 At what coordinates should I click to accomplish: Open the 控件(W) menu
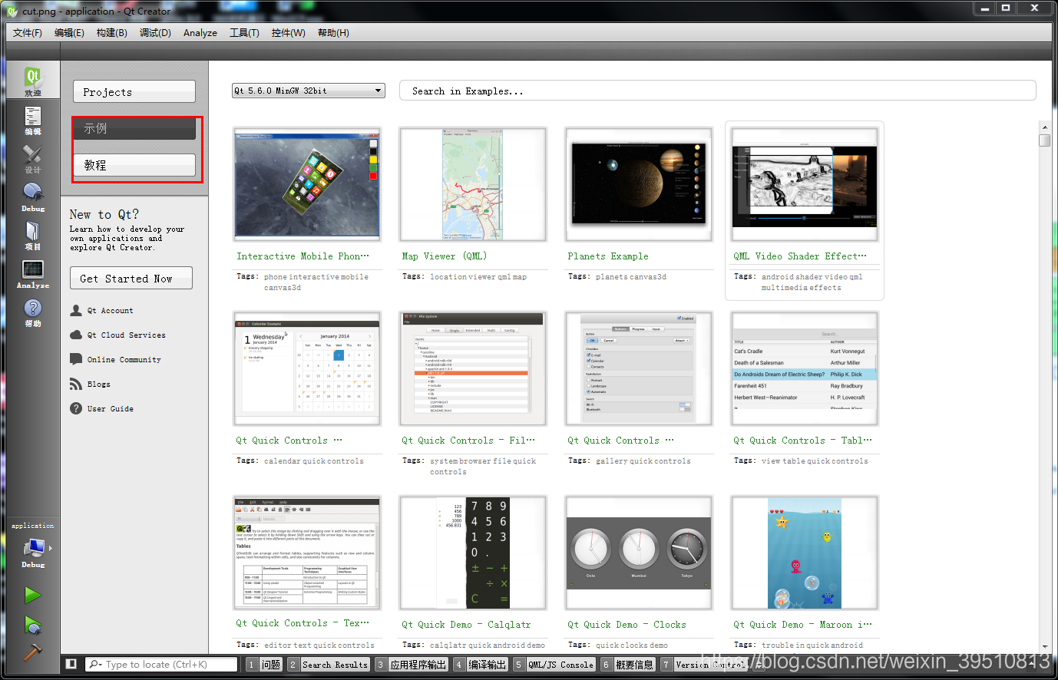click(x=289, y=32)
